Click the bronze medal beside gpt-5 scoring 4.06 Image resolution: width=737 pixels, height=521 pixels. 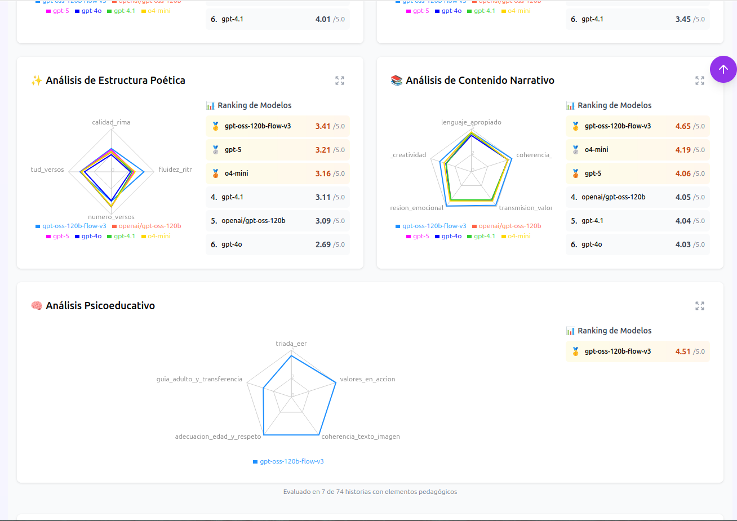pyautogui.click(x=575, y=173)
